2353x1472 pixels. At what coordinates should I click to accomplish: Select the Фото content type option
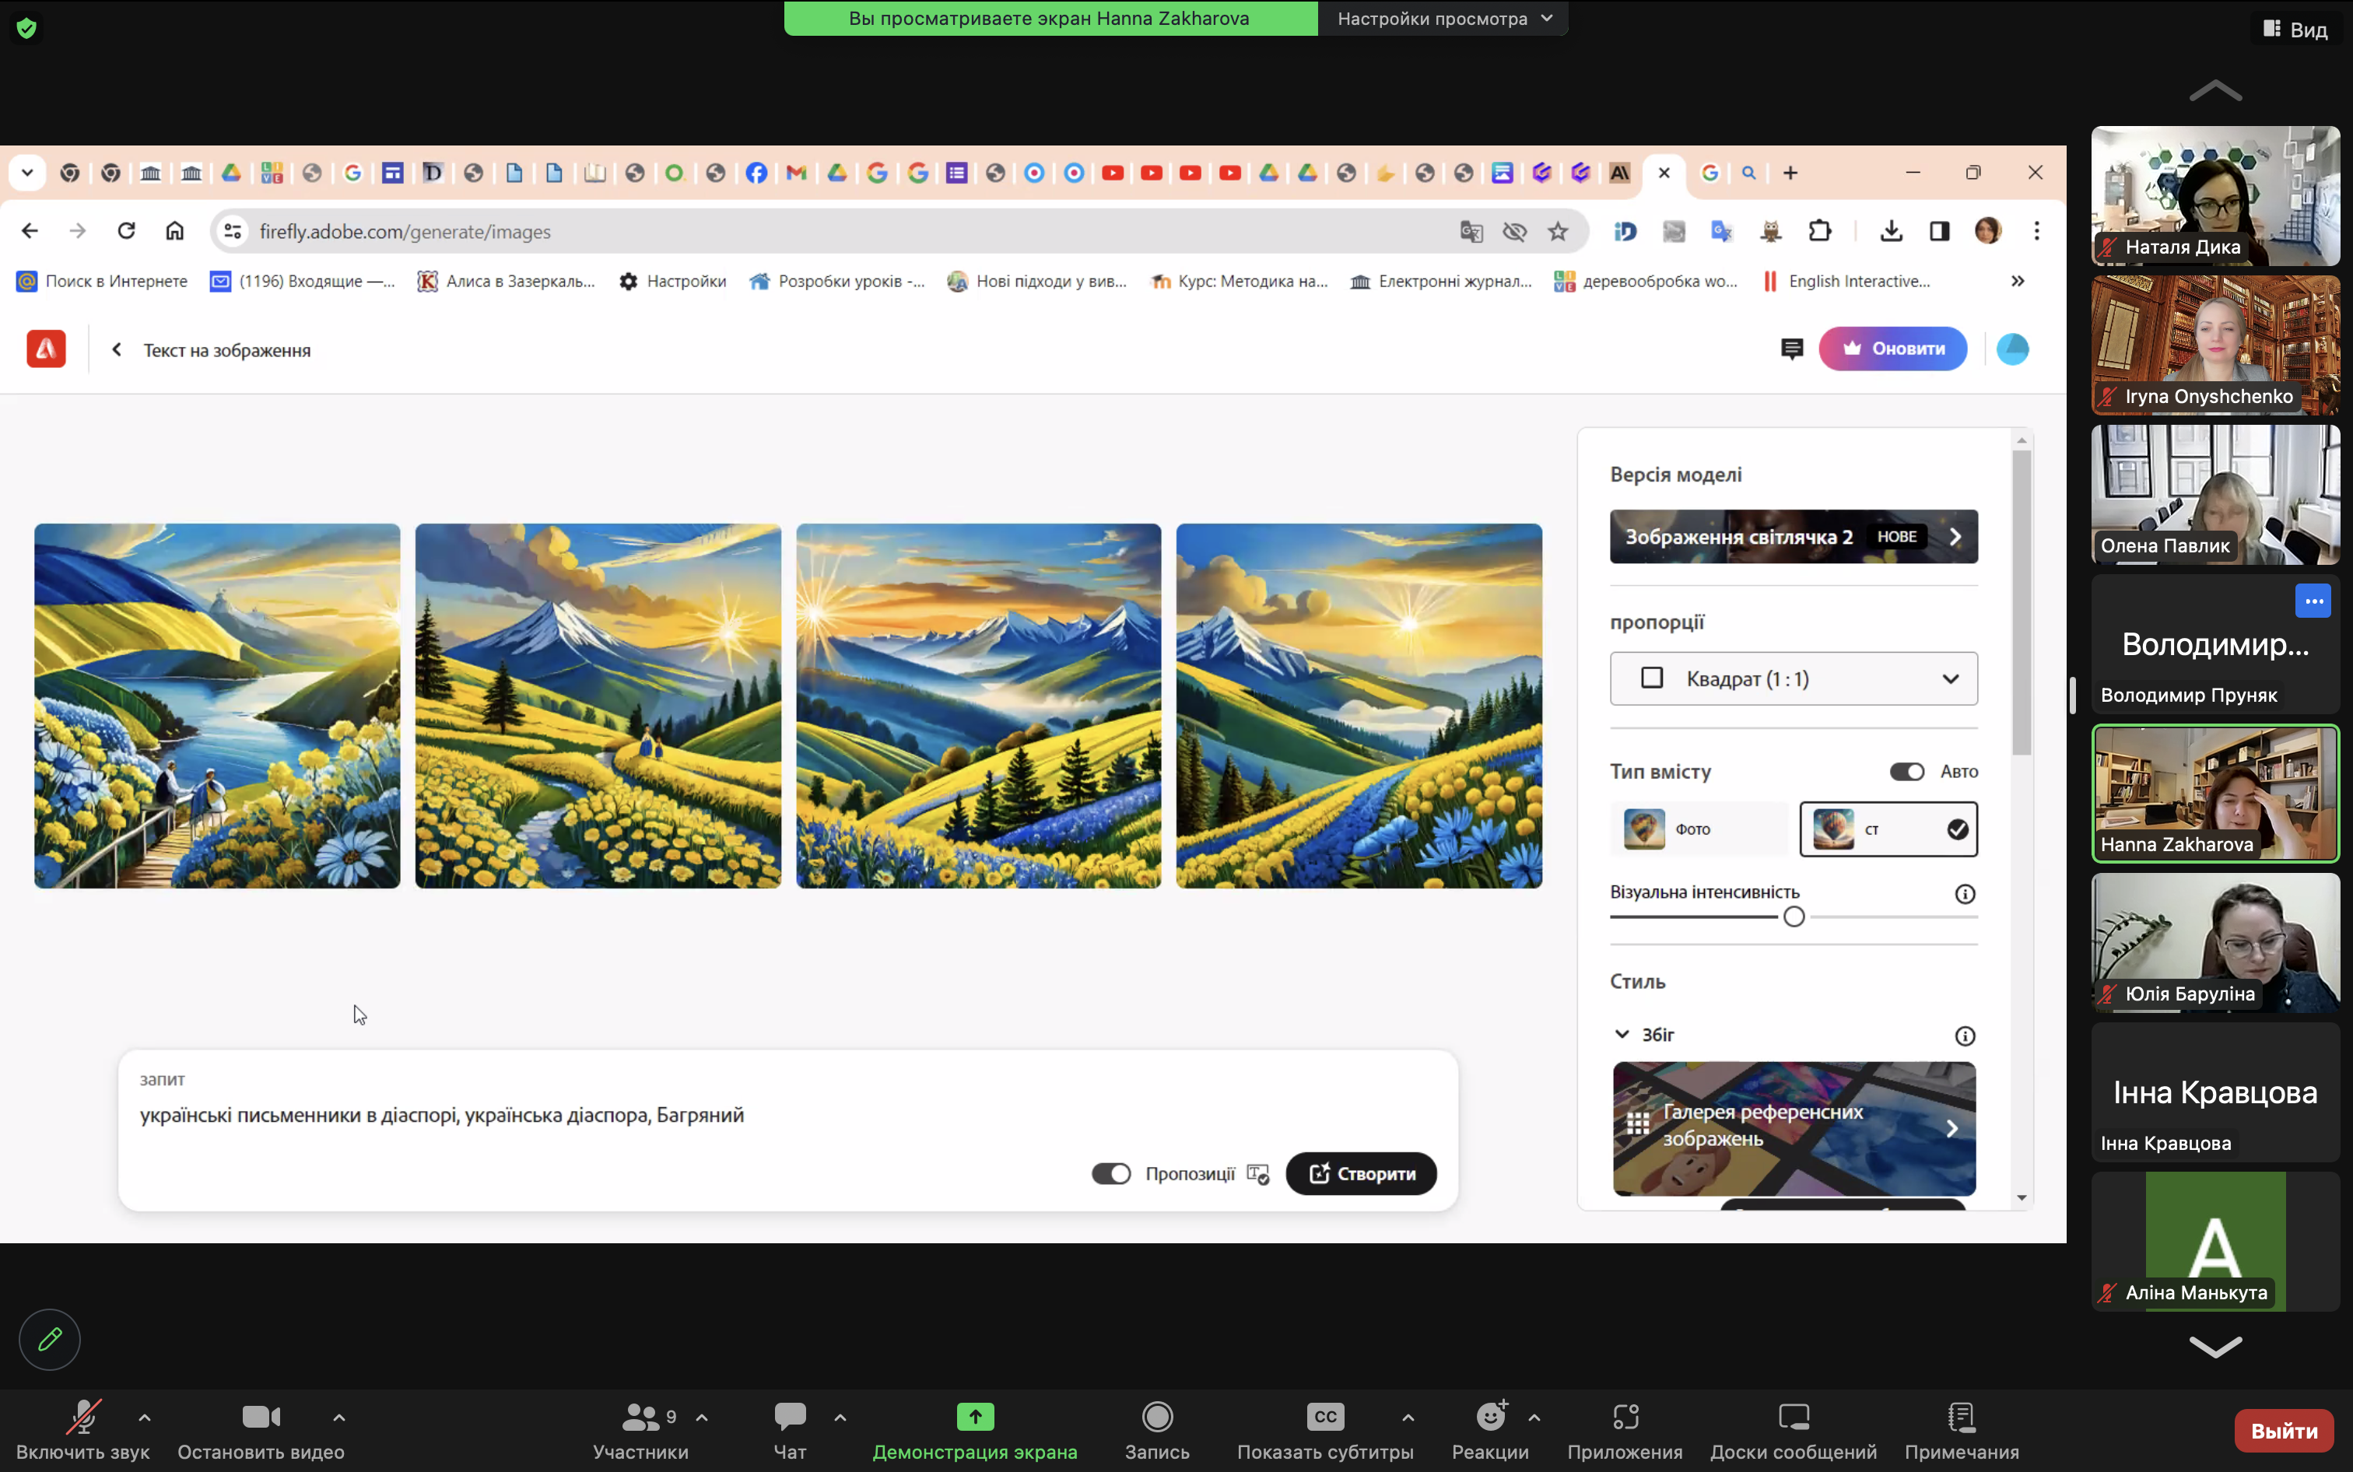pos(1698,829)
